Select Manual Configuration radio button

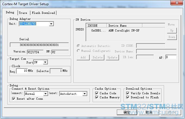click(78, 51)
